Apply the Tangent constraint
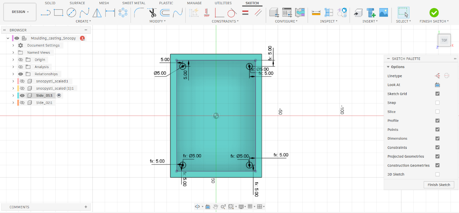459x213 pixels. [232, 13]
